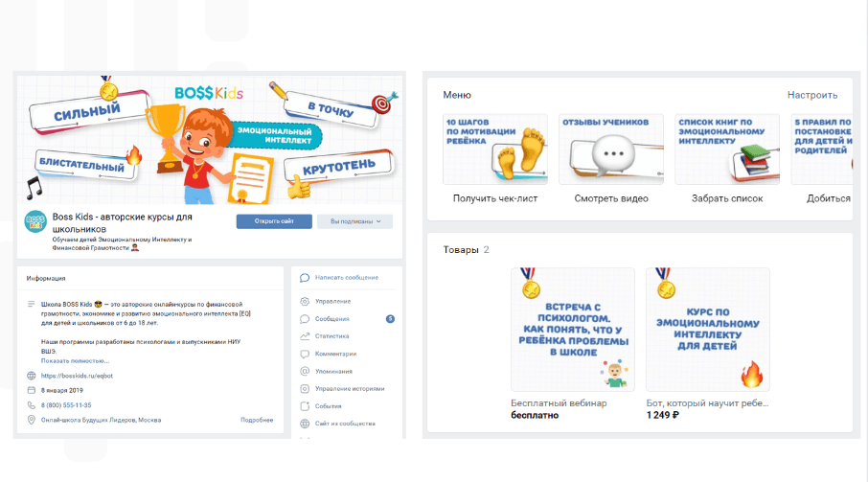The width and height of the screenshot is (868, 482).
Task: Click the globe icon beside Сайт из сообщества
Action: click(x=305, y=424)
